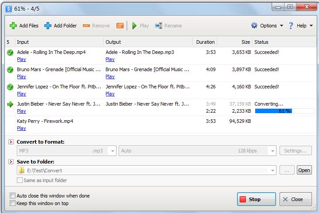
Task: Play Katy Perry - Firework.mp4 input file
Action: point(21,129)
